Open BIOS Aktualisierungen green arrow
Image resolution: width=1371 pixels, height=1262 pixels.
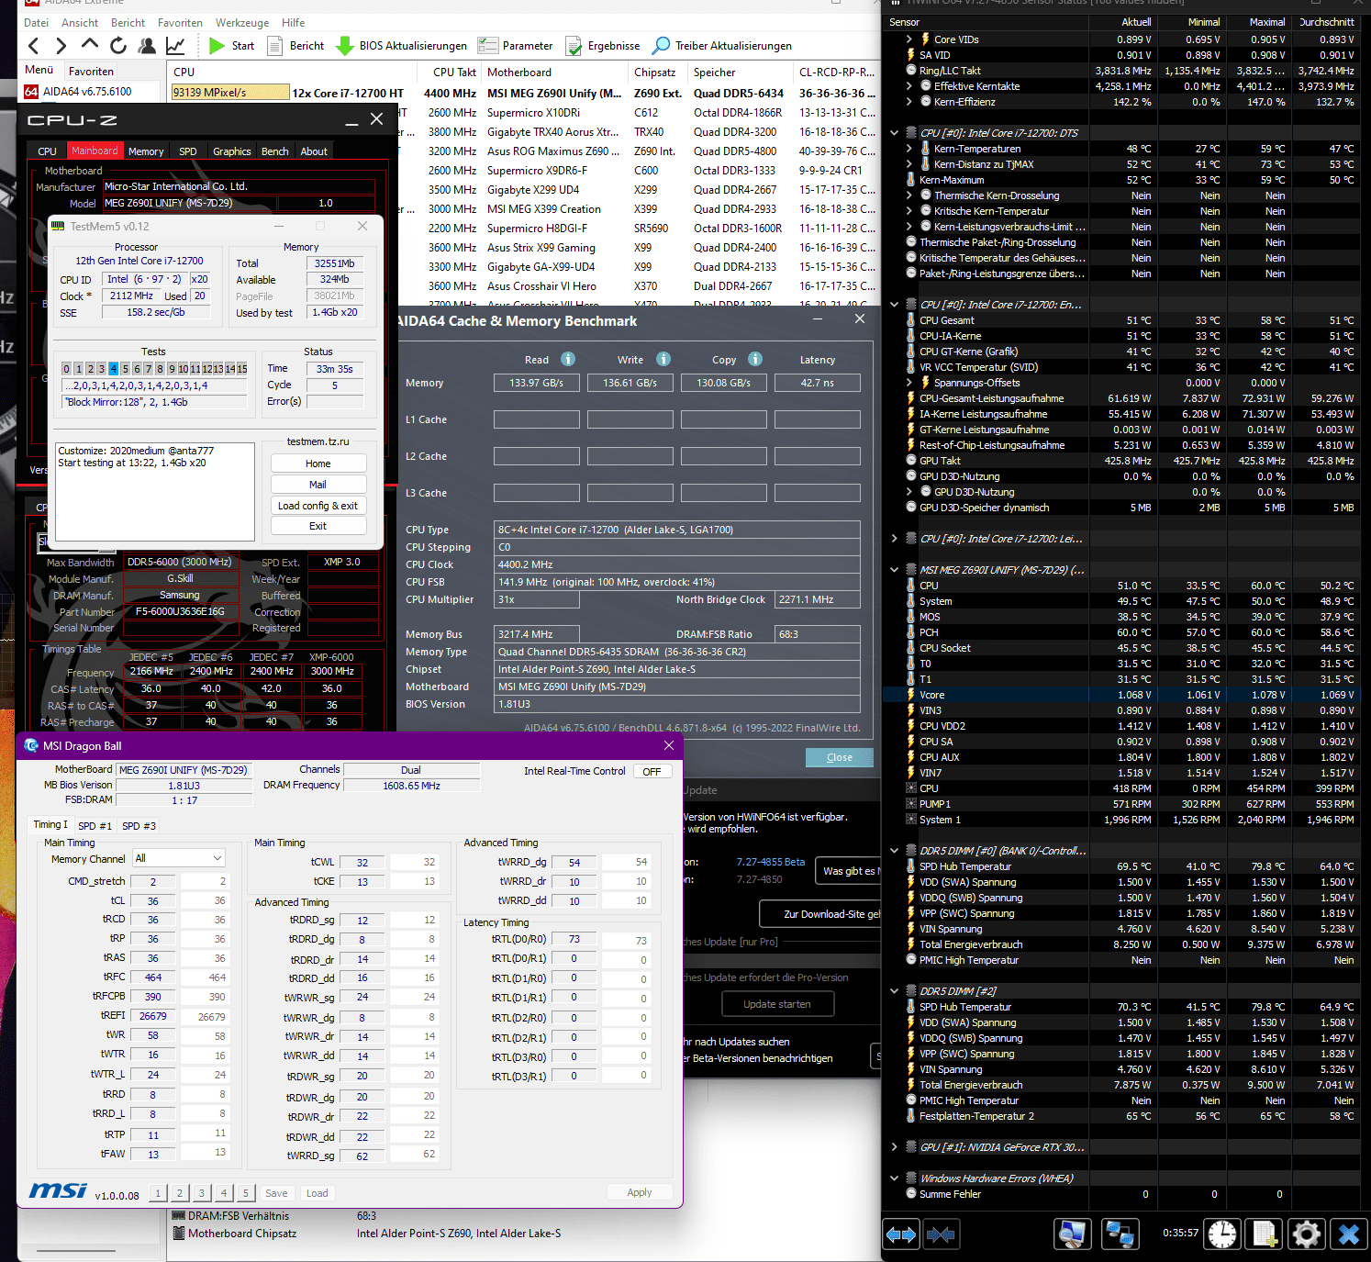click(345, 45)
